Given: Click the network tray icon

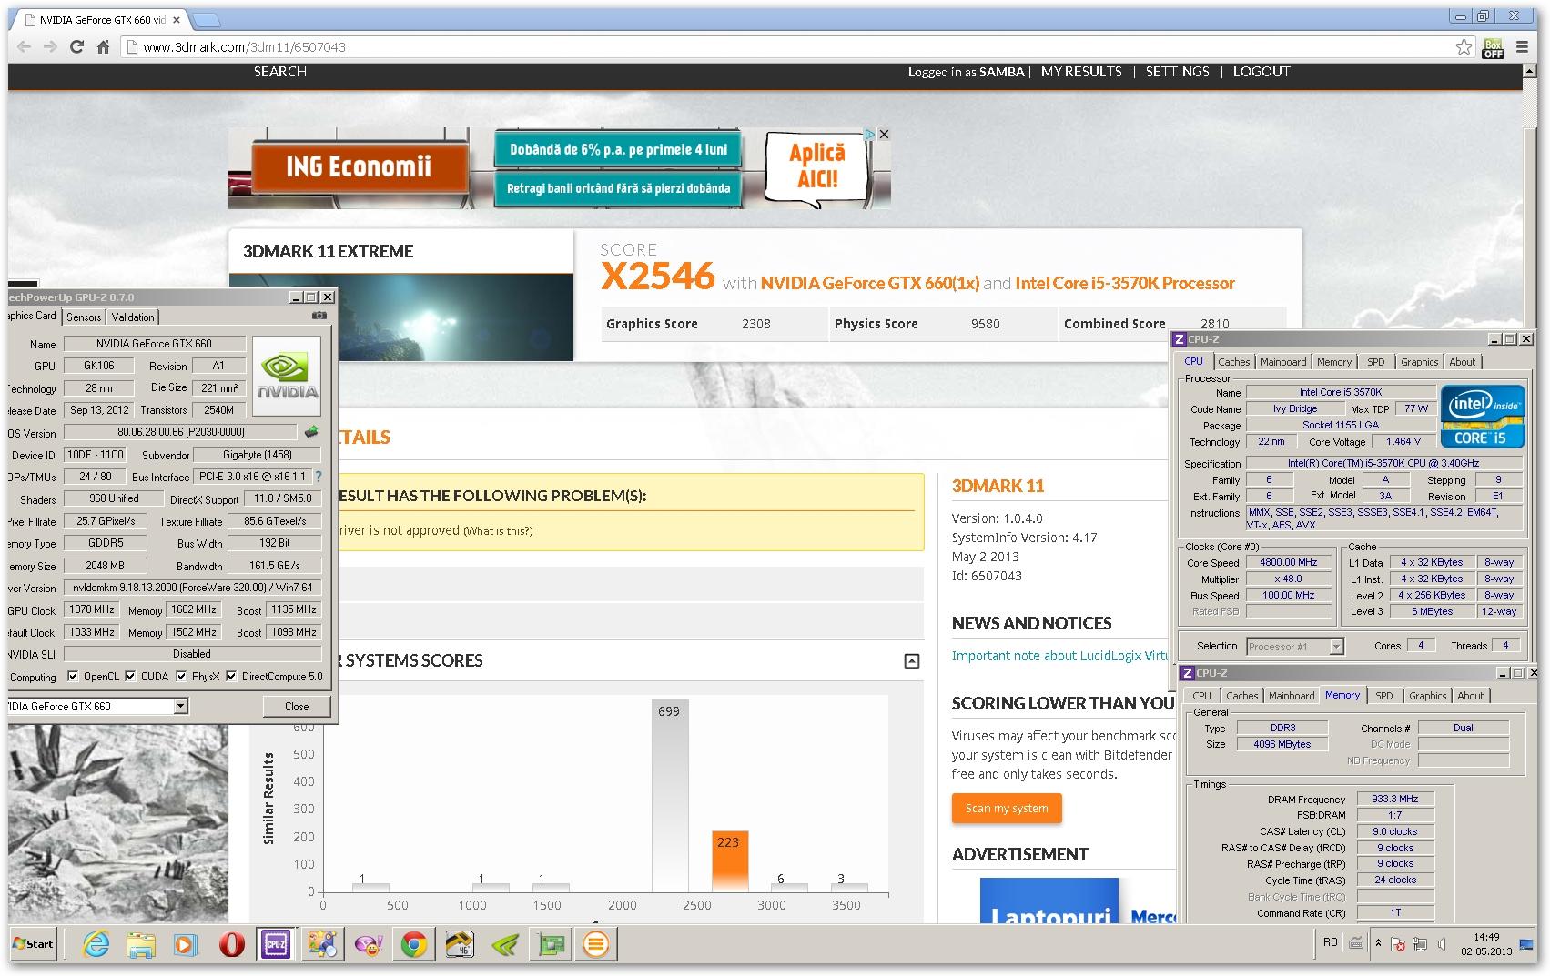Looking at the screenshot, I should pos(1420,944).
